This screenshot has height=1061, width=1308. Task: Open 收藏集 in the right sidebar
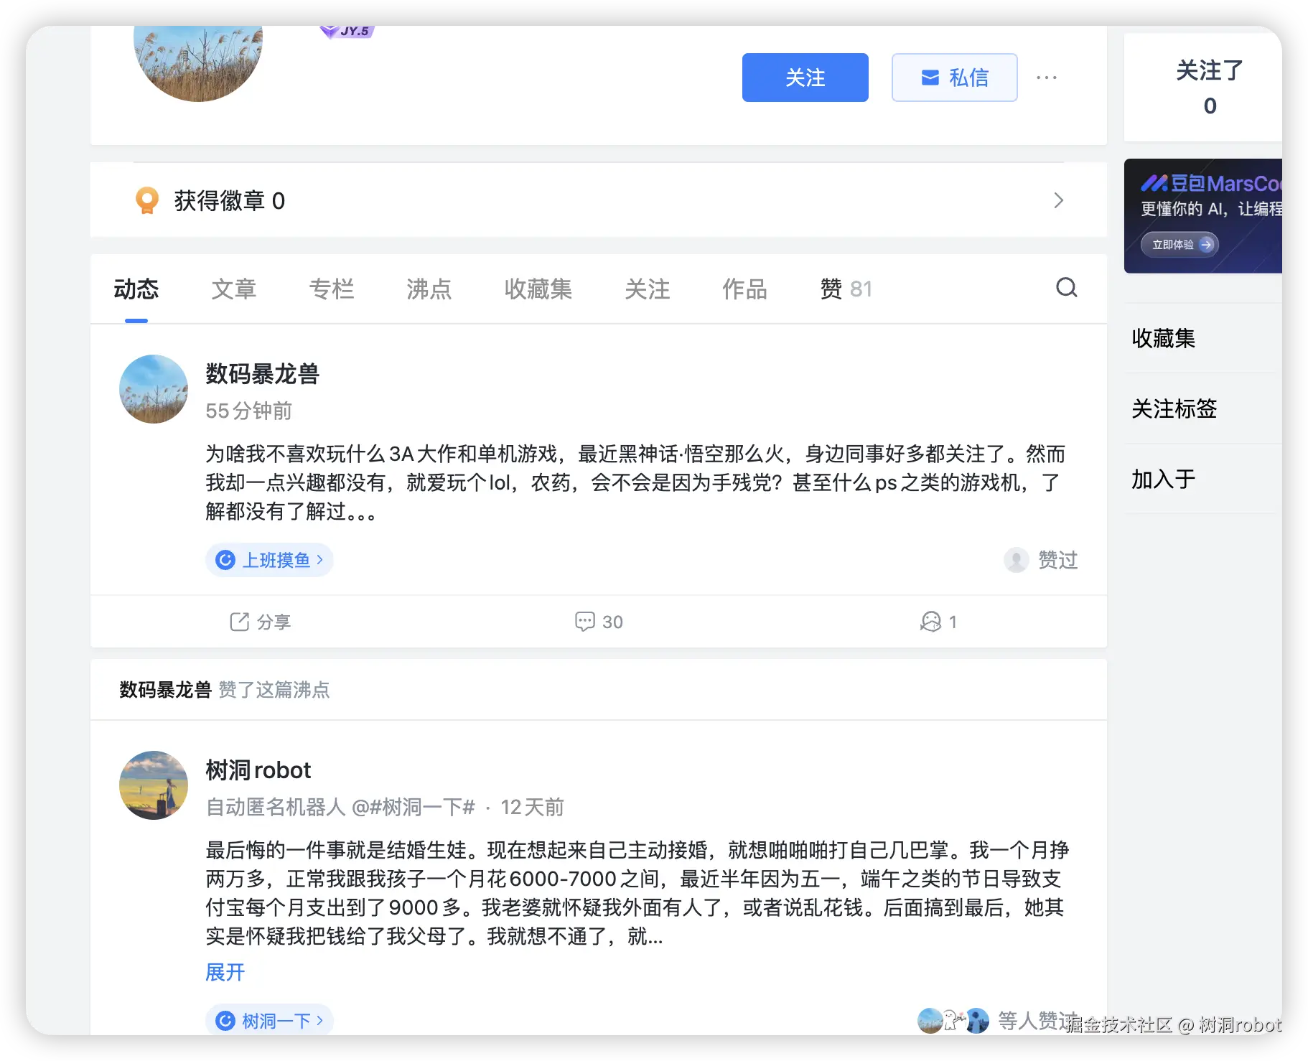(1164, 338)
